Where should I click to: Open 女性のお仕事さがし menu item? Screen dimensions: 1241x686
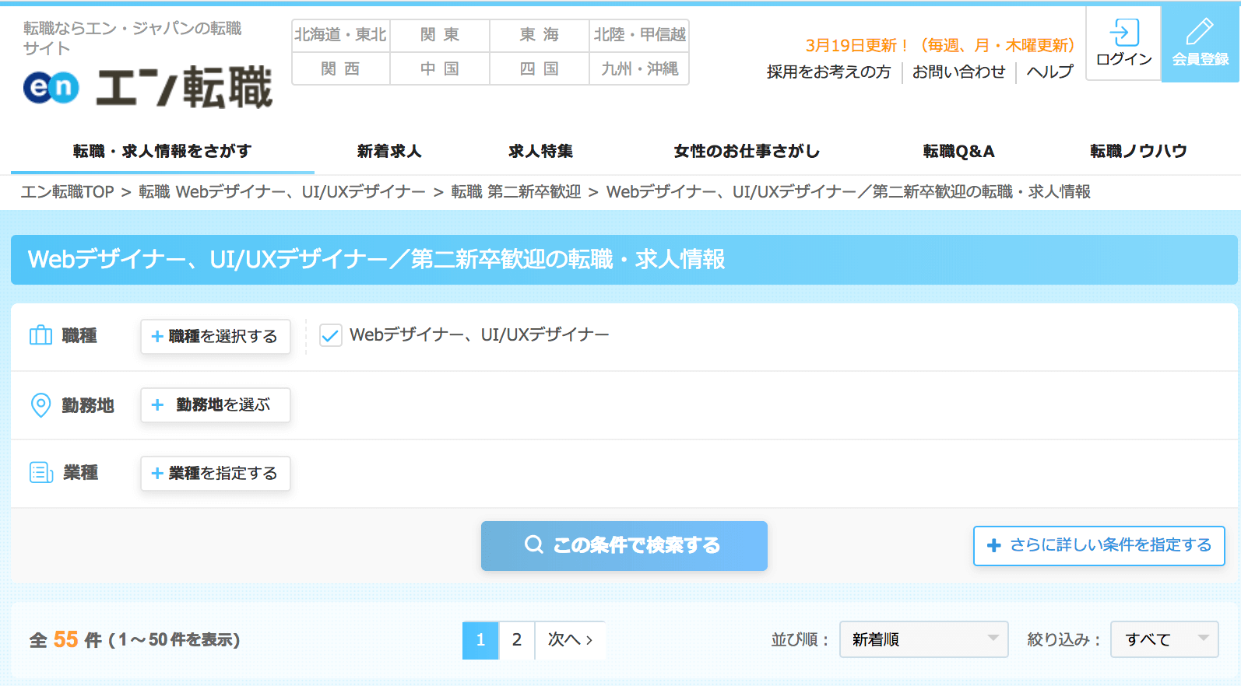coord(747,151)
